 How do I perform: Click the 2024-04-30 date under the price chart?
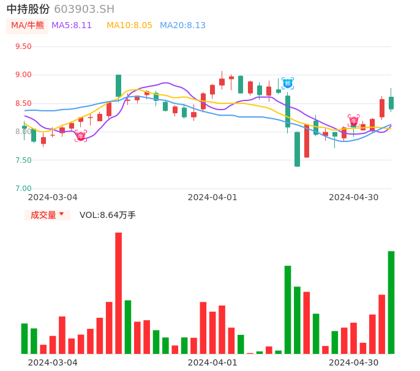point(354,197)
